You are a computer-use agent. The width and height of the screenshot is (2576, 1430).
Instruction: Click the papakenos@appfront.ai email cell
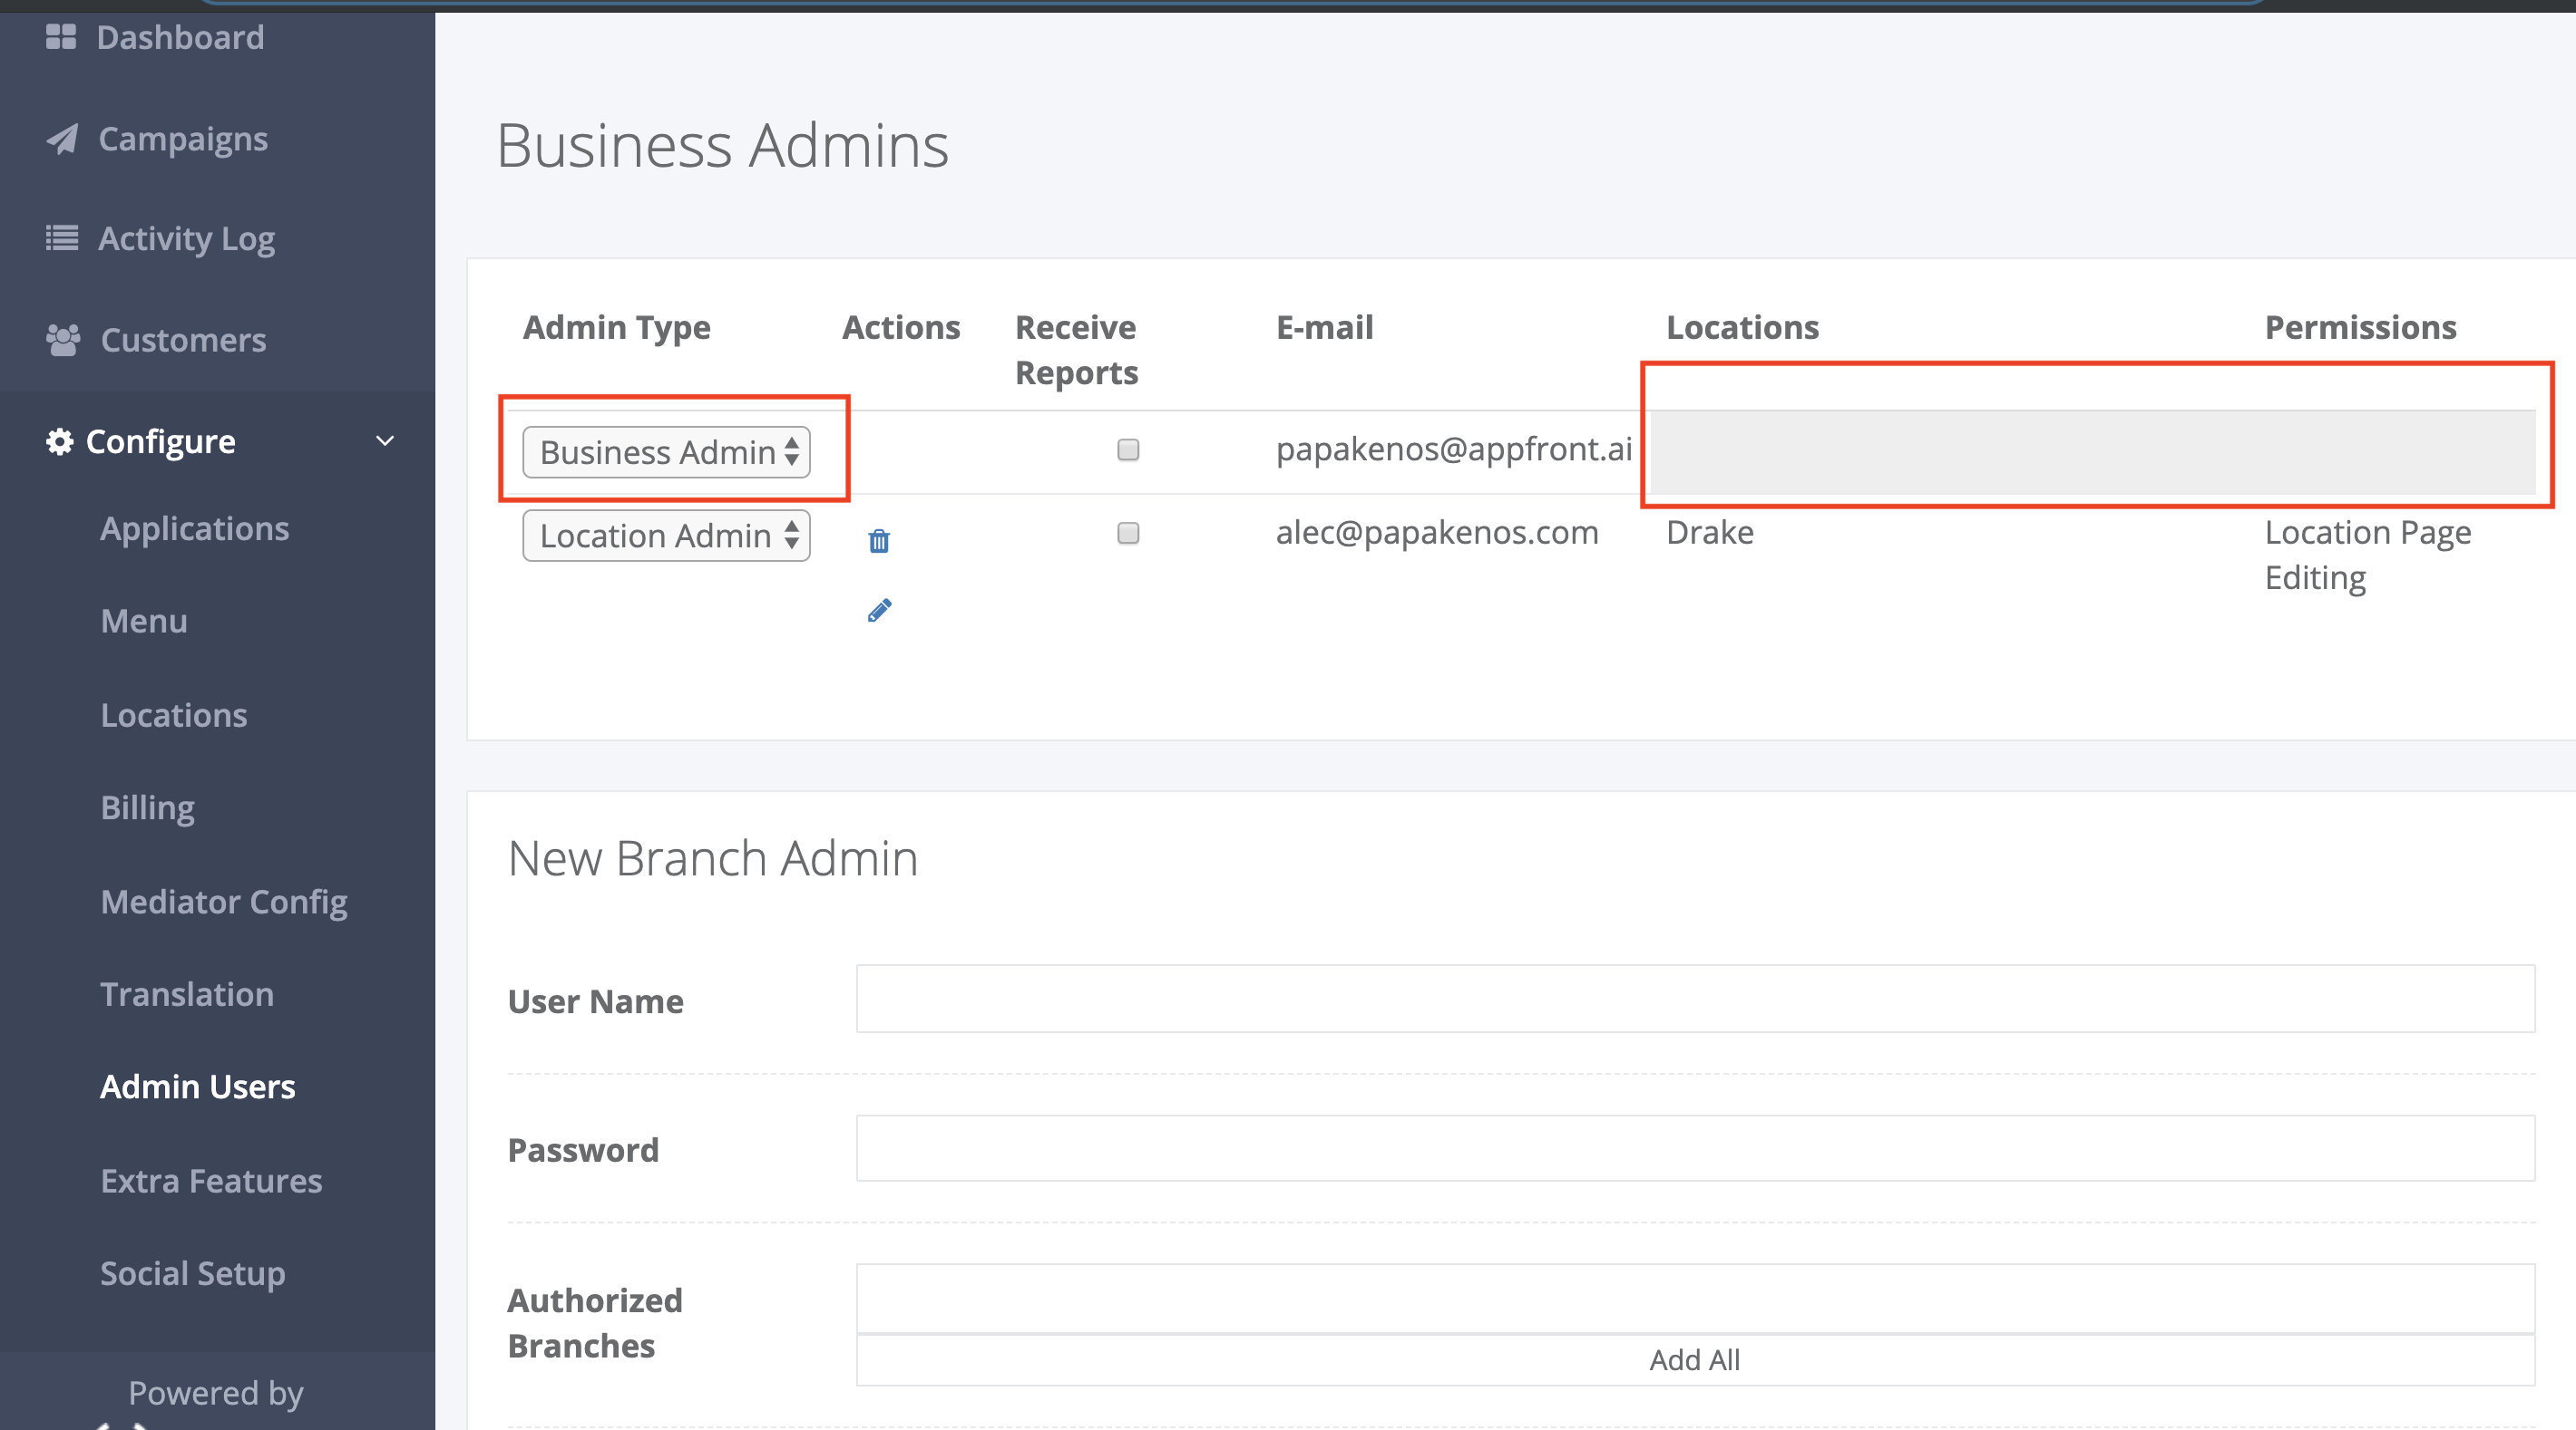click(1454, 449)
